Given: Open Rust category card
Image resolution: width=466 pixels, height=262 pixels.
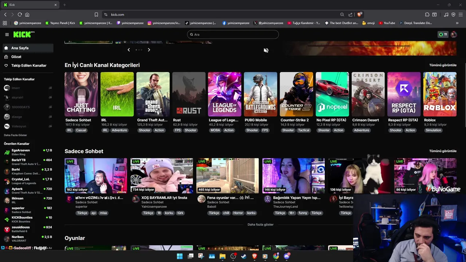Looking at the screenshot, I should pos(189,94).
